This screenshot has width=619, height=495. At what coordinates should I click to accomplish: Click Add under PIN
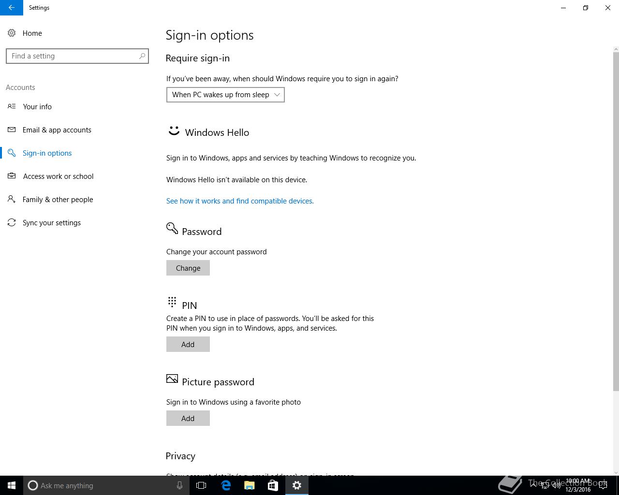188,344
